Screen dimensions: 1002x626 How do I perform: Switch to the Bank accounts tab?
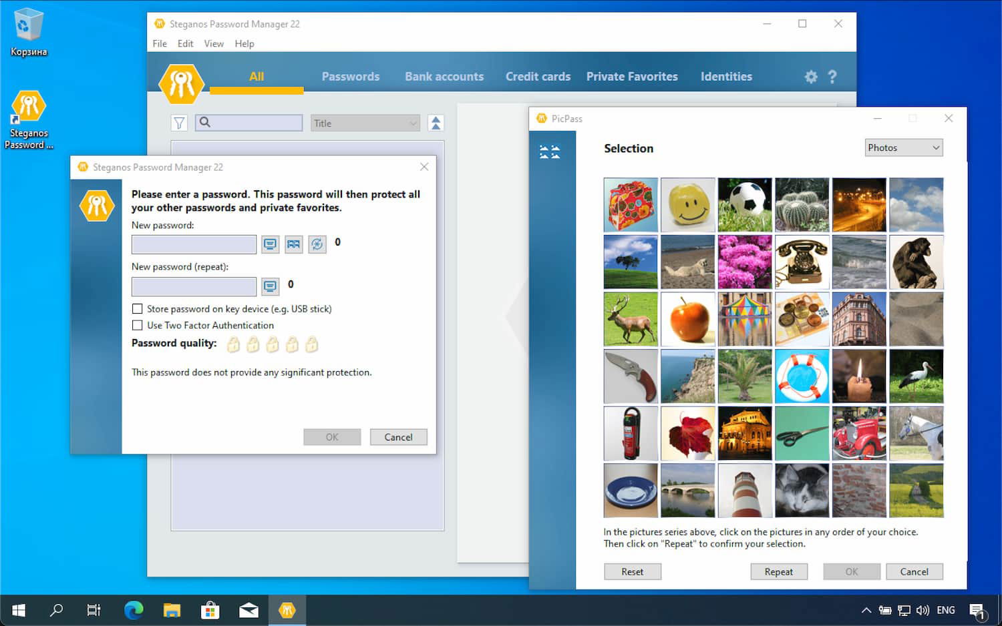pos(444,76)
